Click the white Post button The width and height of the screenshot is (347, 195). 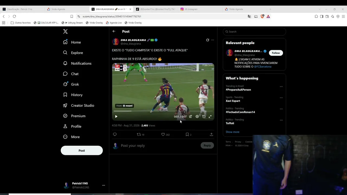[82, 151]
